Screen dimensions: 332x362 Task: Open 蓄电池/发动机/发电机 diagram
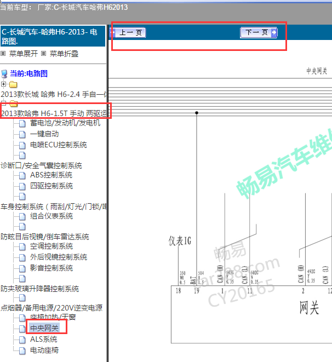(65, 123)
